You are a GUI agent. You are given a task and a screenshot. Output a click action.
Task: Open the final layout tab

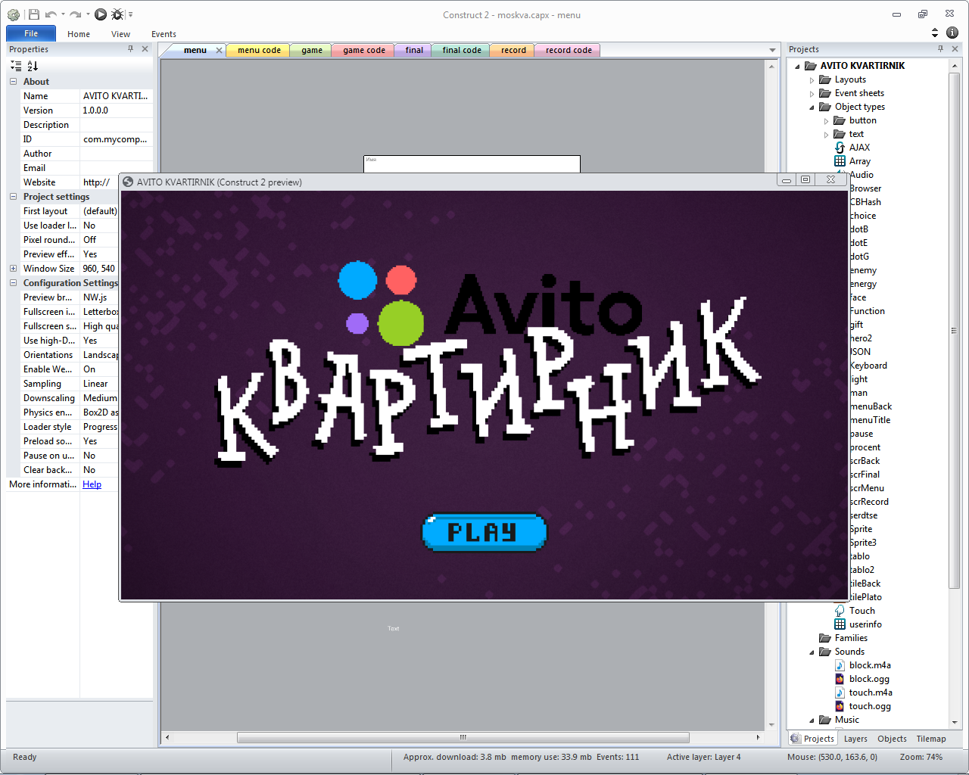point(414,51)
